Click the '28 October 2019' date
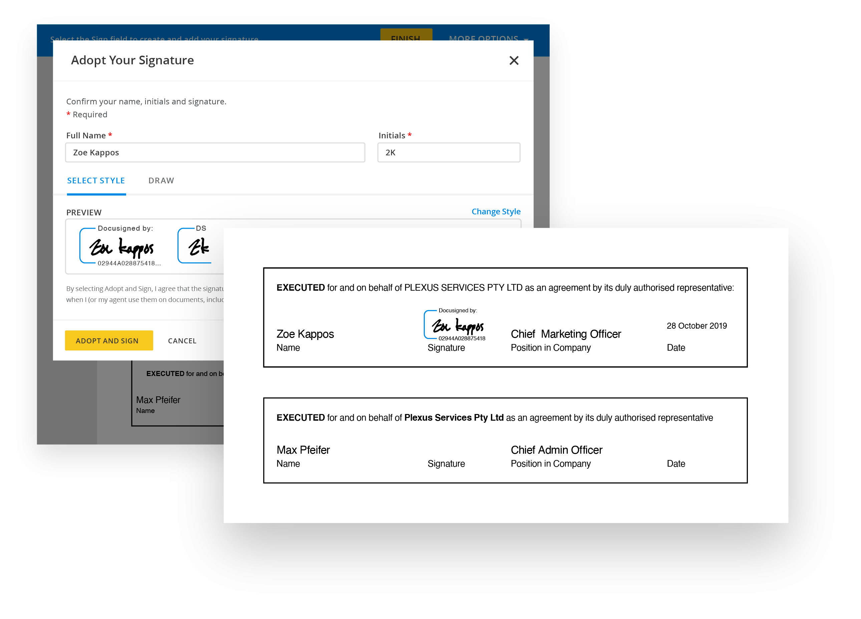Image resolution: width=861 pixels, height=619 pixels. coord(696,326)
